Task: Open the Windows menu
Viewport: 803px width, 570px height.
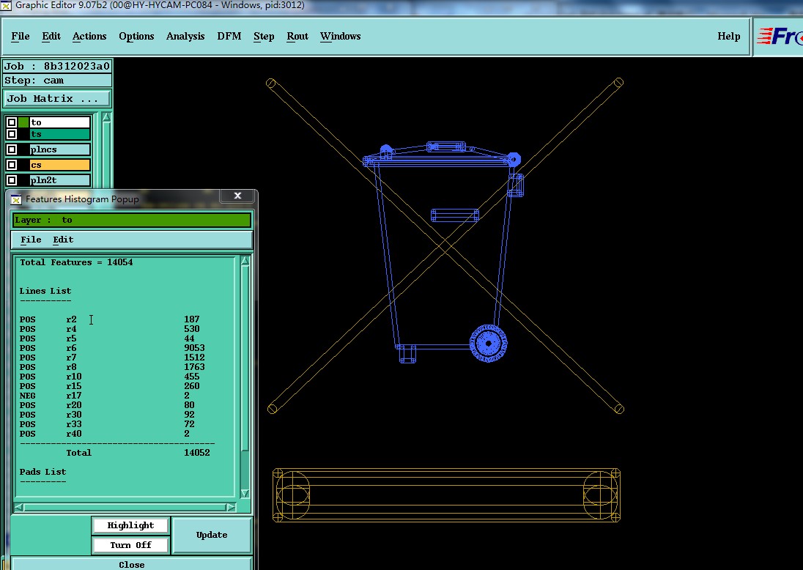Action: [x=341, y=37]
